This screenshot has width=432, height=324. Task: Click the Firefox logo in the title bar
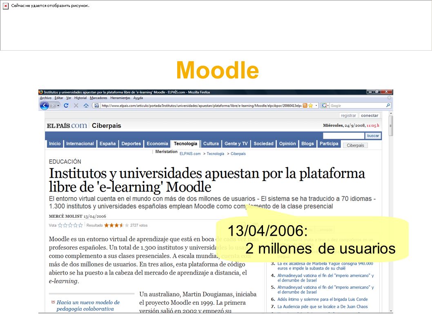coord(41,92)
